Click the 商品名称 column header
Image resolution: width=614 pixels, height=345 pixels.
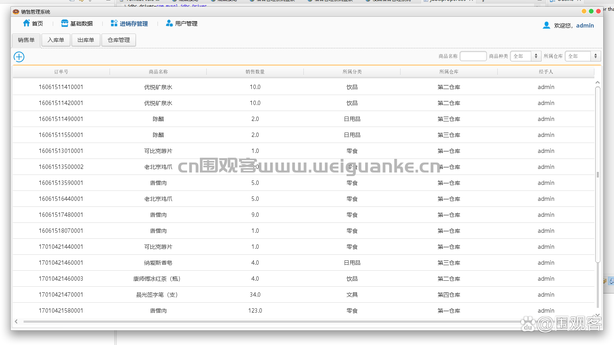click(158, 72)
